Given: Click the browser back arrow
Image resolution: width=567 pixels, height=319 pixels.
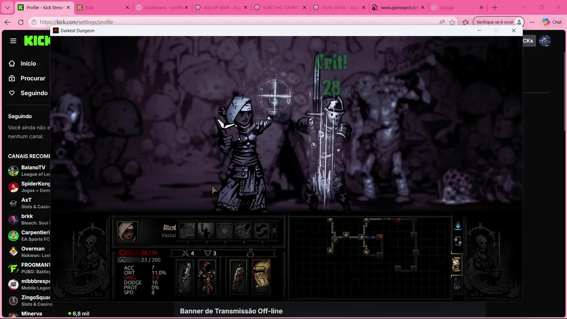Looking at the screenshot, I should [x=8, y=22].
